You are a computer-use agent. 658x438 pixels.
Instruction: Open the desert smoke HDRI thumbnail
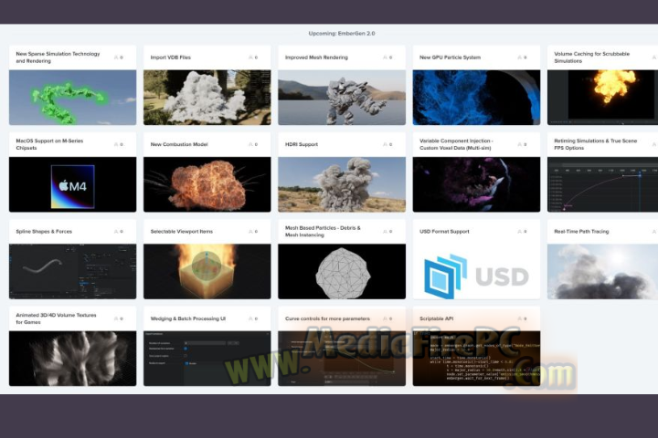tap(342, 184)
